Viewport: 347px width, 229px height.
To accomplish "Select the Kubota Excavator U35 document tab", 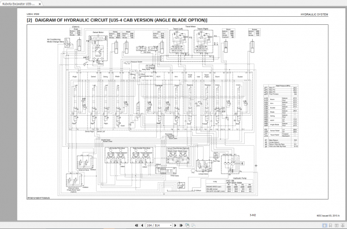I will click(x=21, y=4).
